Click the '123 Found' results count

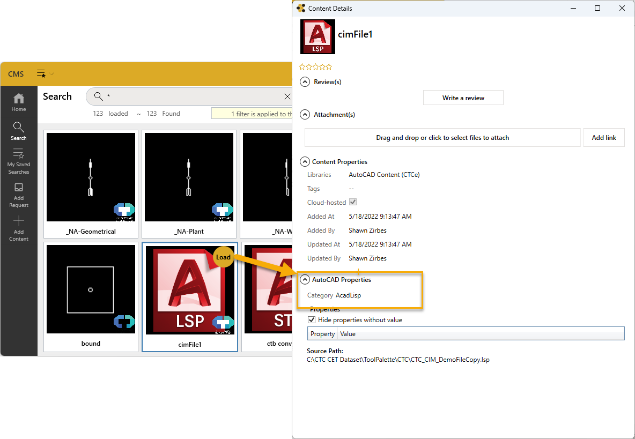(x=163, y=114)
